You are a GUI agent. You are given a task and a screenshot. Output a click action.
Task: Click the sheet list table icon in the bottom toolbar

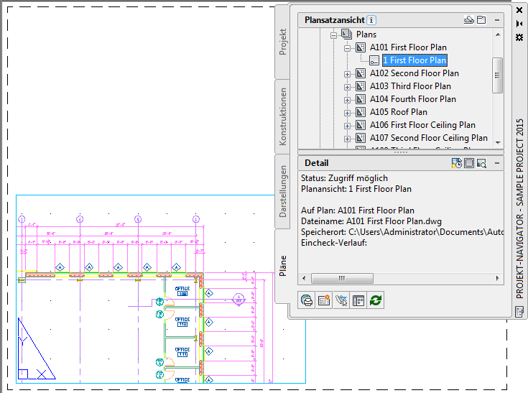pos(358,300)
